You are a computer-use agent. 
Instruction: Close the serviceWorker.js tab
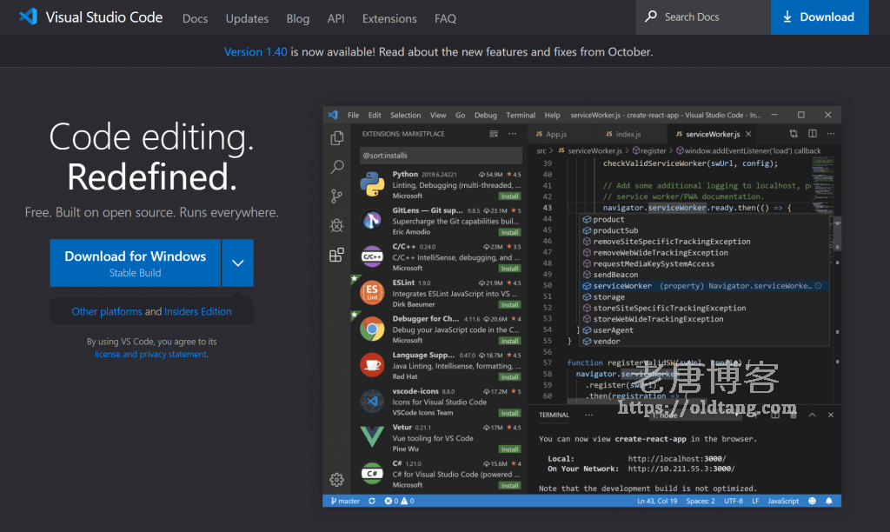pos(748,134)
